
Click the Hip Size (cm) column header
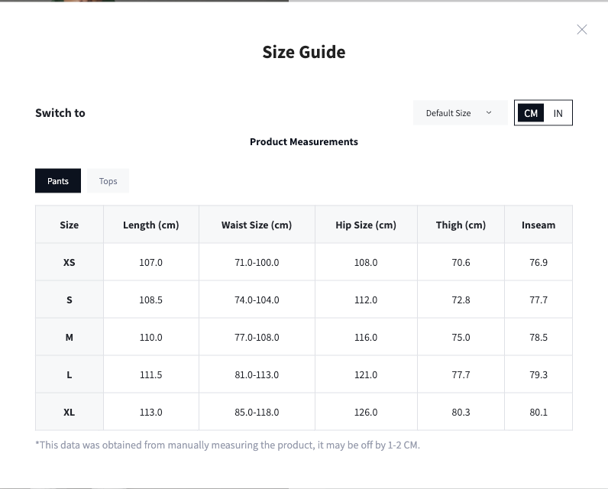coord(366,225)
